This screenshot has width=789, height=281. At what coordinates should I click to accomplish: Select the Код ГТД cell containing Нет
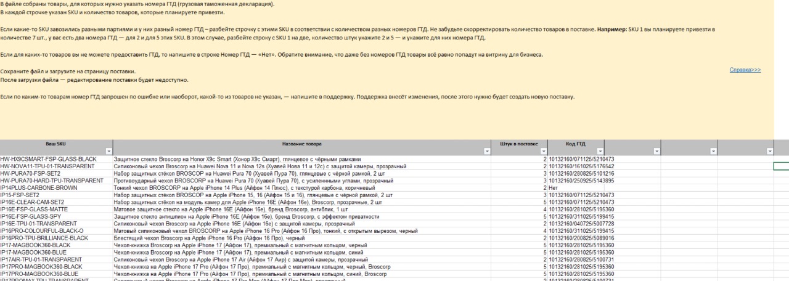click(576, 187)
